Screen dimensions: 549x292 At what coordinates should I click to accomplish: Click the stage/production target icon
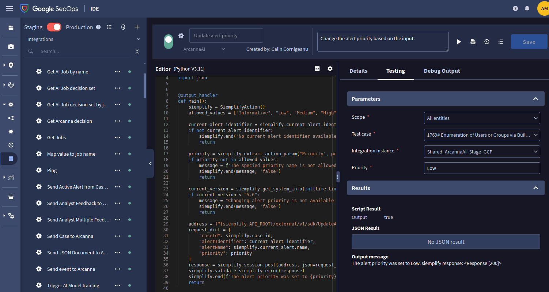click(123, 27)
